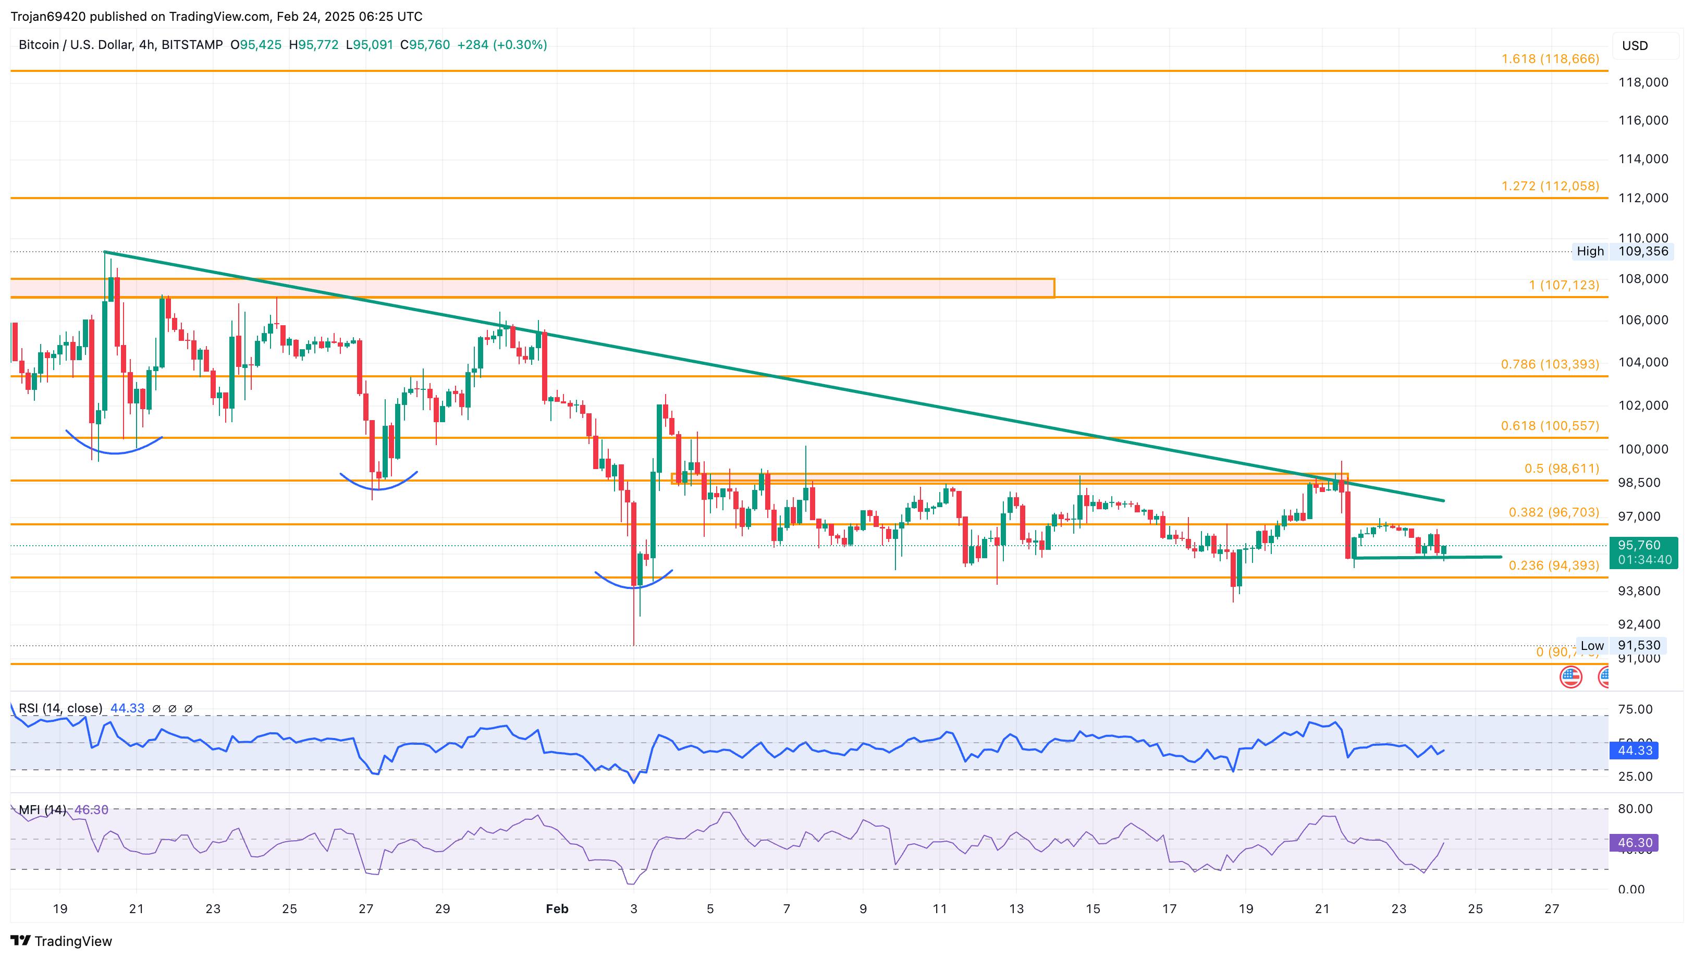Click the RSI legend value 44.33
Image resolution: width=1694 pixels, height=959 pixels.
[x=127, y=708]
